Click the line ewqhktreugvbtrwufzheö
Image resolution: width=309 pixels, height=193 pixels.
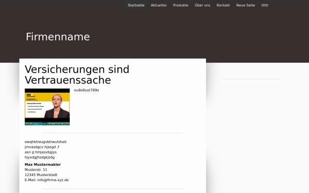[45, 142]
